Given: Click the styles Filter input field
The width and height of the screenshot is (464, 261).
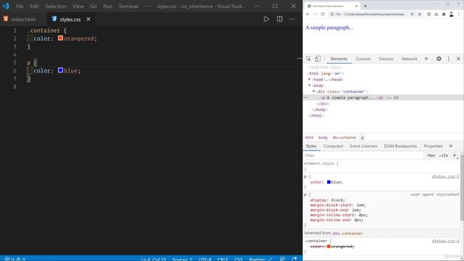Looking at the screenshot, I should pos(362,155).
